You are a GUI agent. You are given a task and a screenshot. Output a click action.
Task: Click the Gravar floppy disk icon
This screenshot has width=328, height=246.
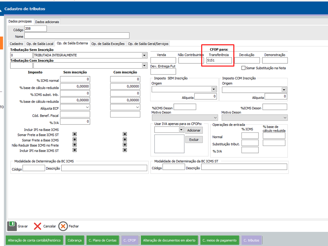pos(12,226)
